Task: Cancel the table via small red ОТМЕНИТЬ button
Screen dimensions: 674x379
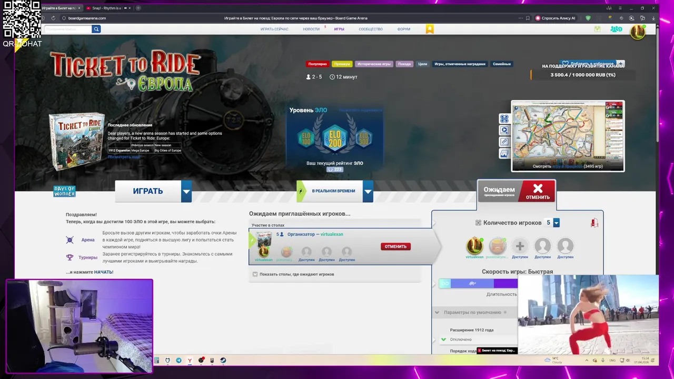Action: (x=395, y=246)
